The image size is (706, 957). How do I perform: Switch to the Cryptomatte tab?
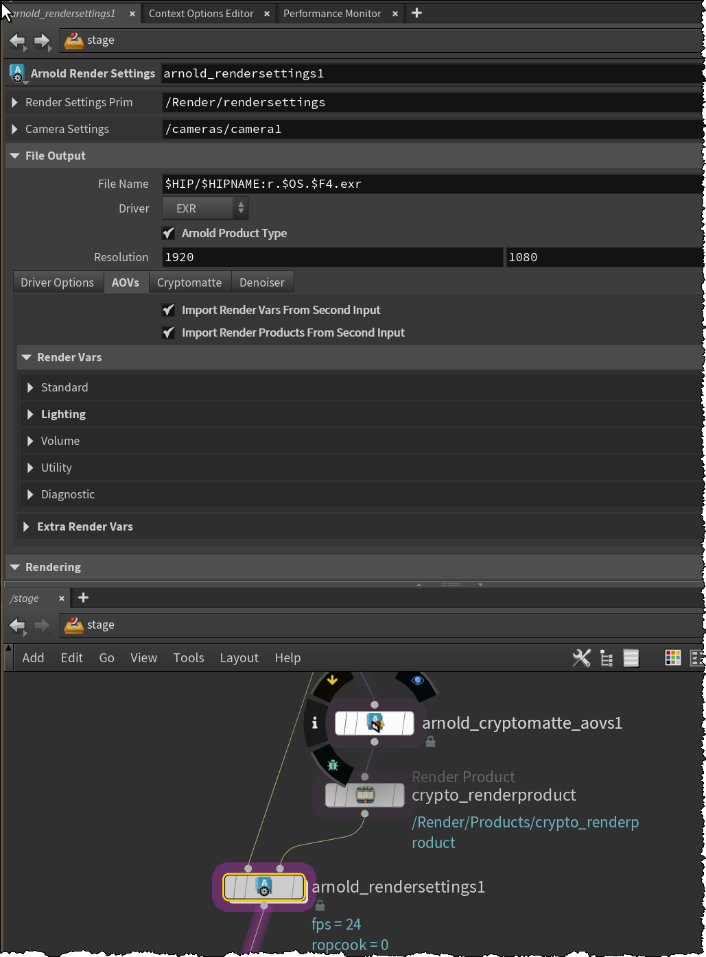click(189, 282)
